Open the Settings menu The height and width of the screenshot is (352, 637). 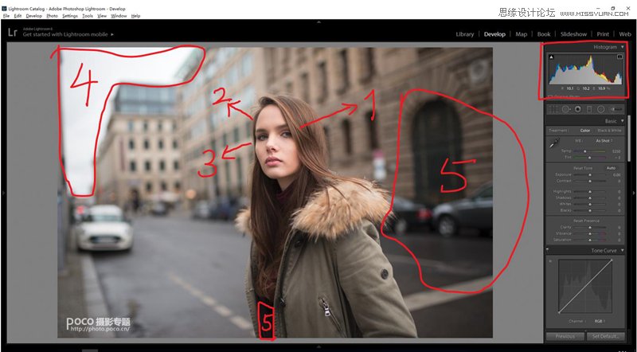click(70, 16)
